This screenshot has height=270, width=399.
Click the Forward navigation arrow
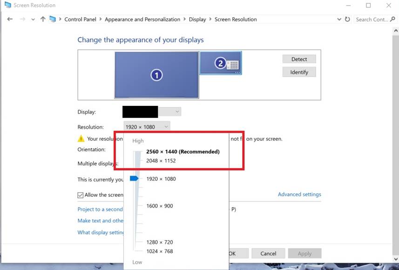[22, 19]
